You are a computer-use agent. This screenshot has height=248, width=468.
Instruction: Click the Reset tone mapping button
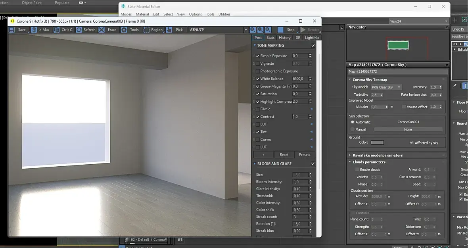coord(284,155)
